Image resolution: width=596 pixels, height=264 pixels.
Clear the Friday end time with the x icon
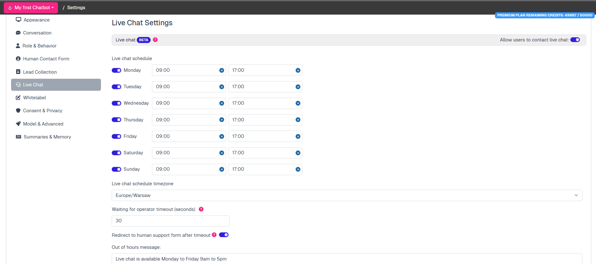point(298,137)
